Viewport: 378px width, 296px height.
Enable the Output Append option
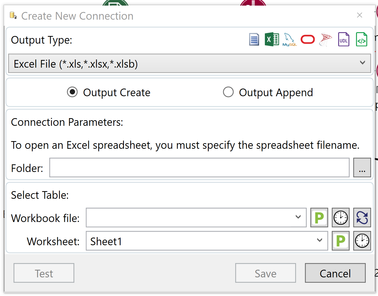tap(228, 92)
